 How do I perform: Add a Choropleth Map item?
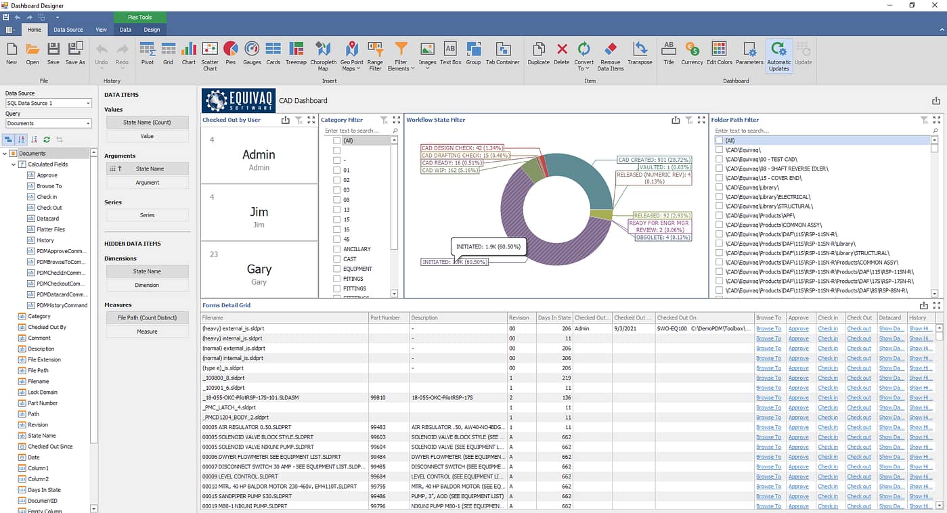click(x=323, y=52)
